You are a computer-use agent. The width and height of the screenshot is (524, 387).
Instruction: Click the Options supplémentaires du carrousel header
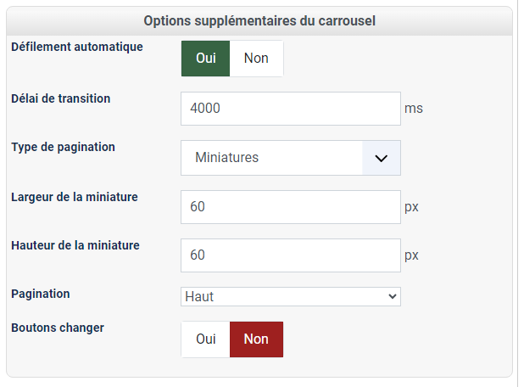pyautogui.click(x=259, y=20)
